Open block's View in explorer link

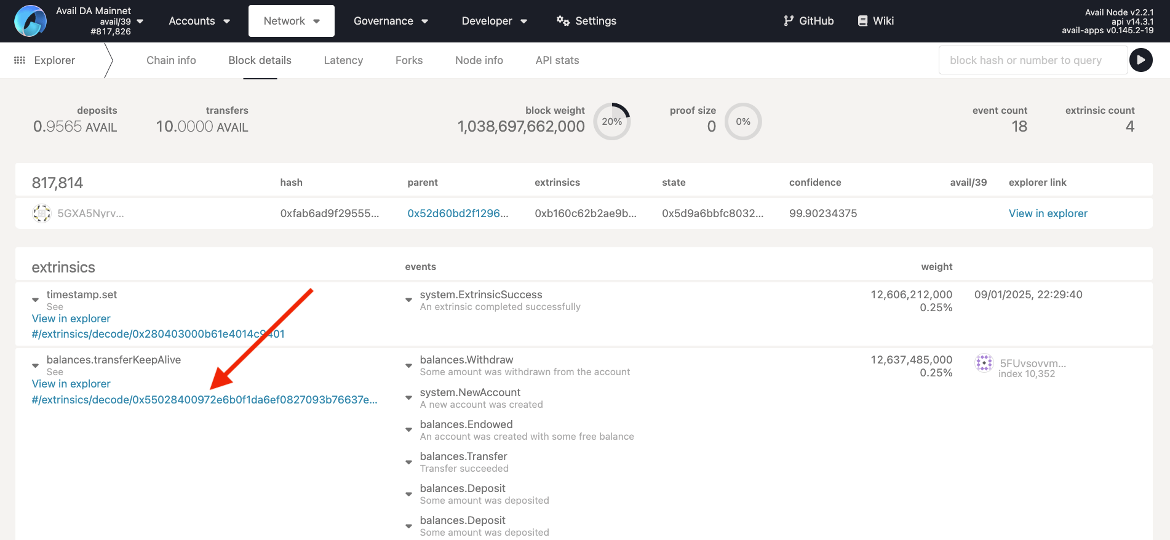pos(1048,213)
